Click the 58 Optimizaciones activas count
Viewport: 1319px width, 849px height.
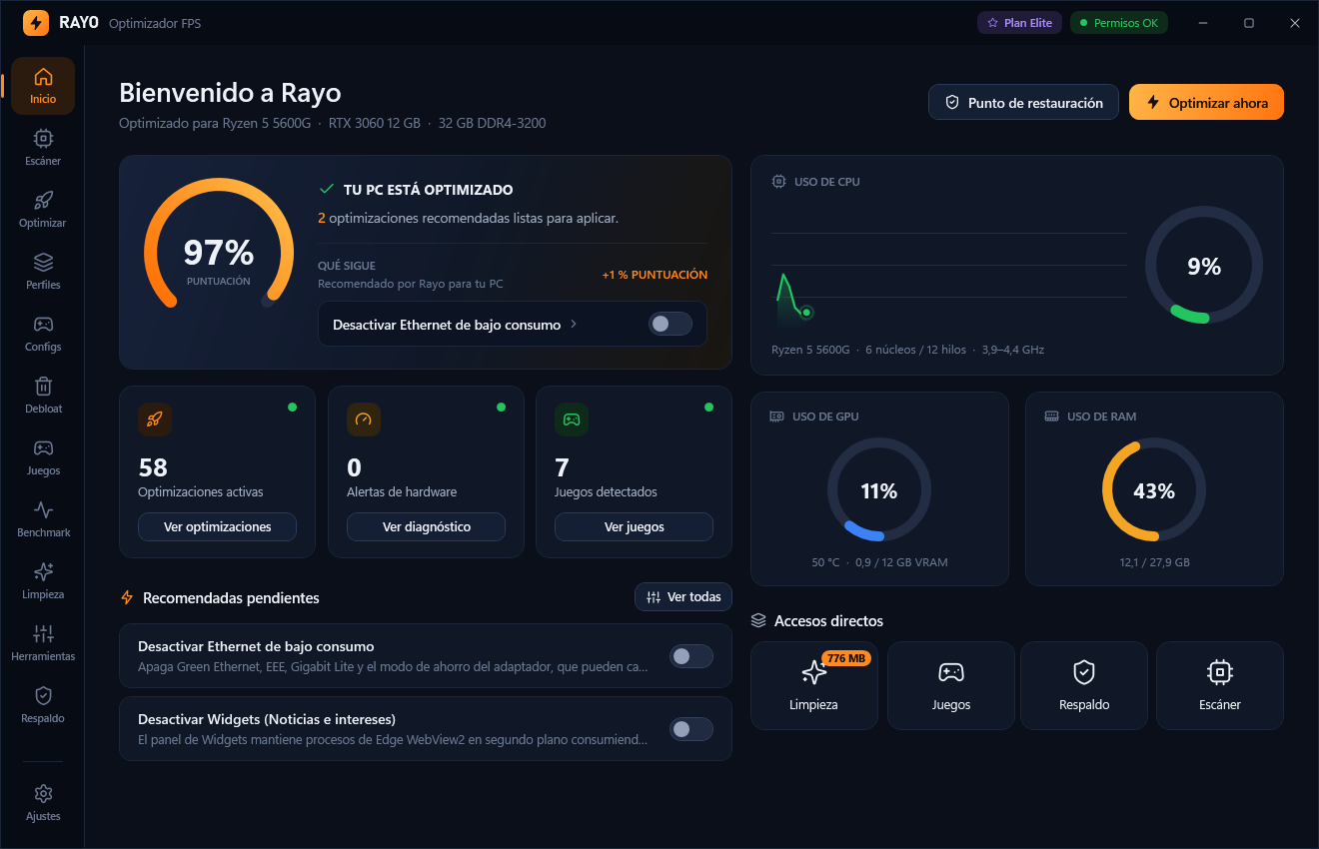point(153,467)
